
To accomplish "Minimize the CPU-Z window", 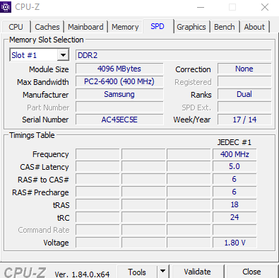I will tap(201, 7).
